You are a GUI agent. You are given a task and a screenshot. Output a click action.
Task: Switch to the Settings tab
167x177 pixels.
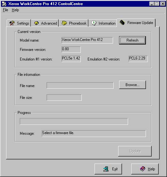tap(19, 23)
